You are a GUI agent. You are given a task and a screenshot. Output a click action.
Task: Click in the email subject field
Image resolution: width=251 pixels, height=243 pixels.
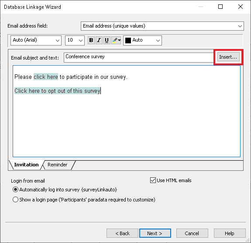139,57
